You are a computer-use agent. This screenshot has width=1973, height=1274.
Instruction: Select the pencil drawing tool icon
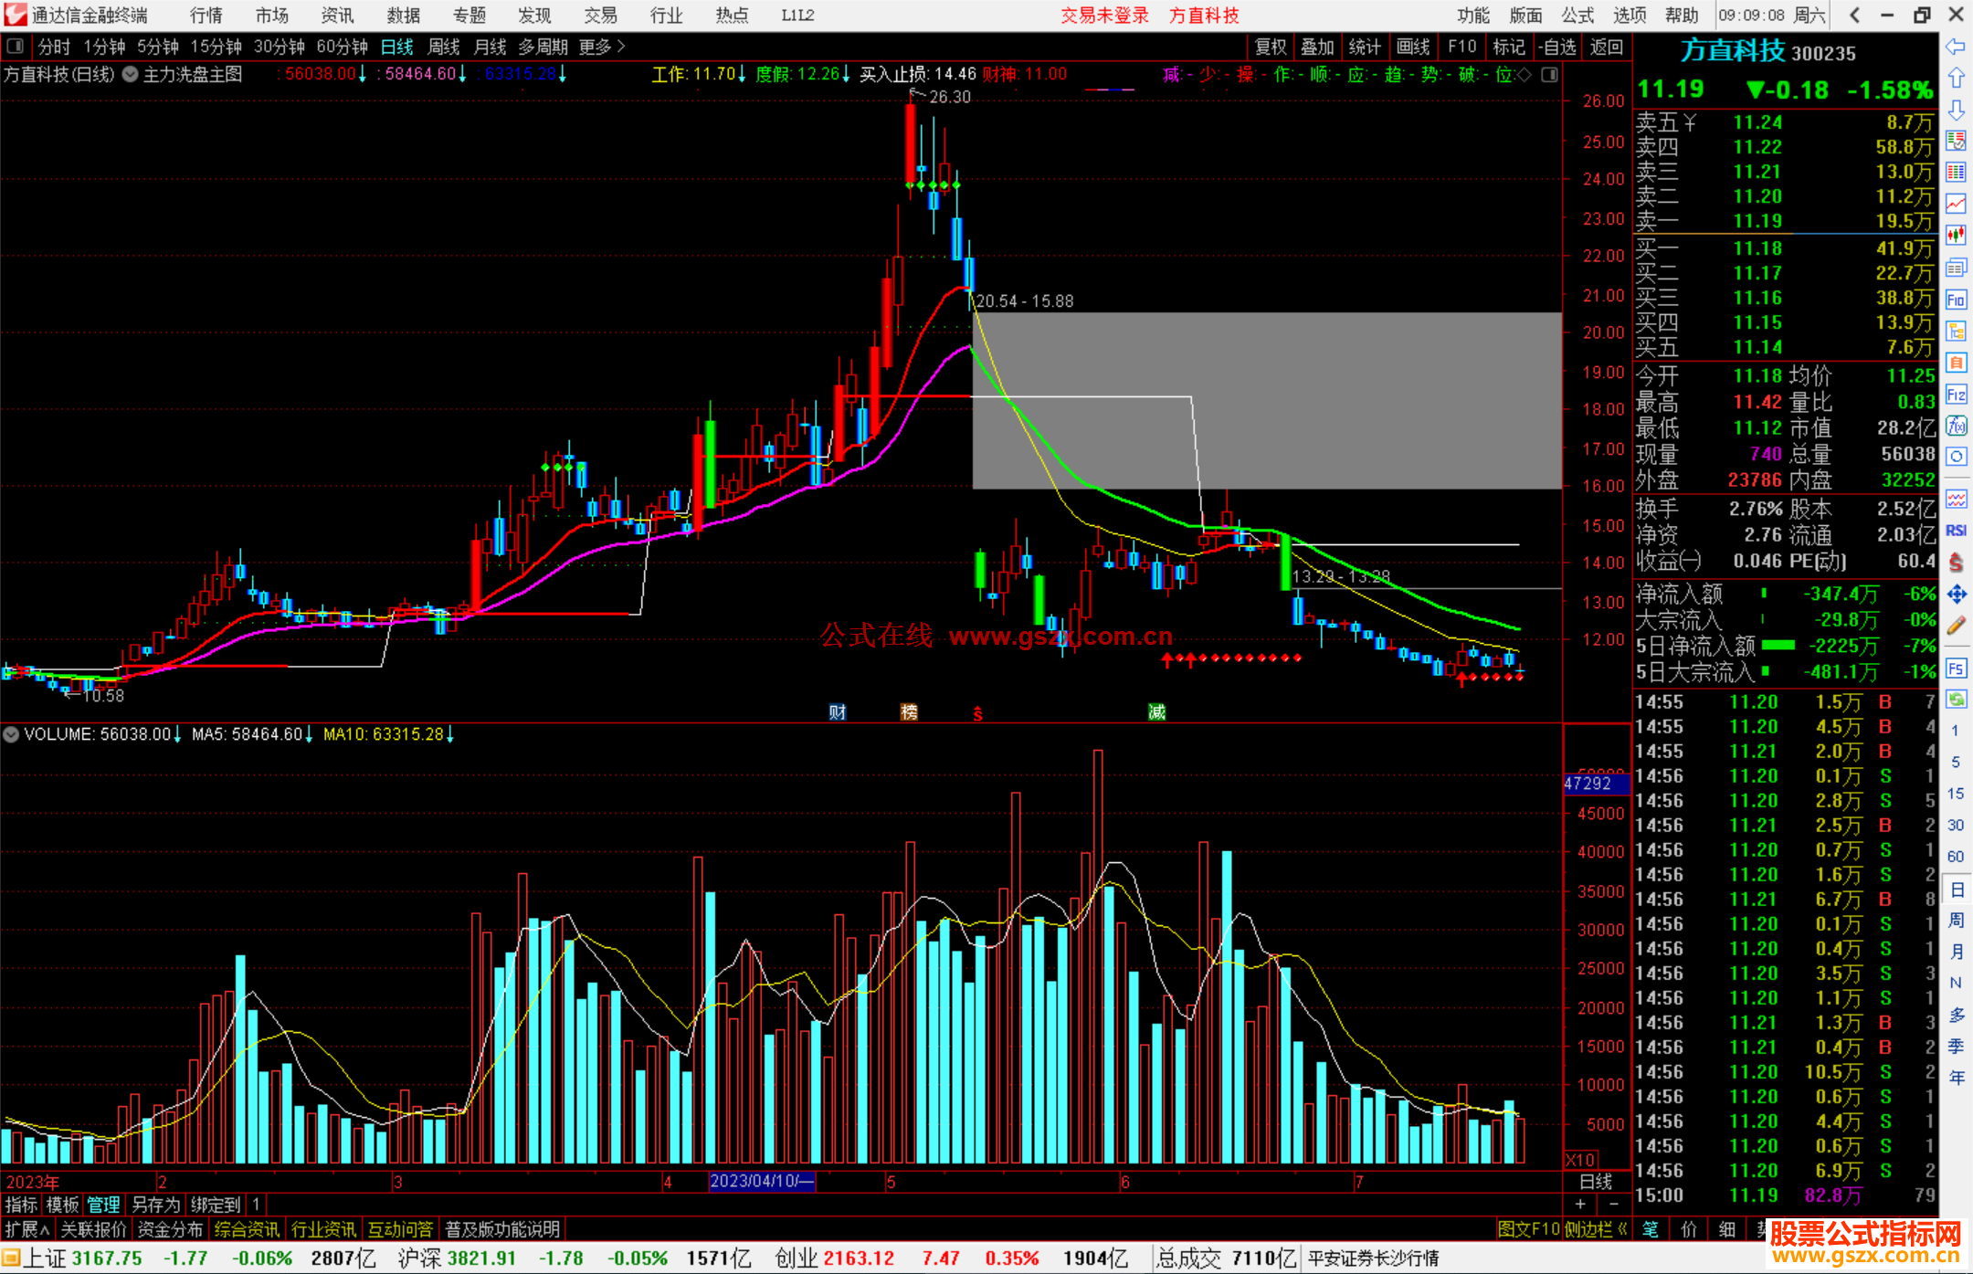pyautogui.click(x=1956, y=626)
